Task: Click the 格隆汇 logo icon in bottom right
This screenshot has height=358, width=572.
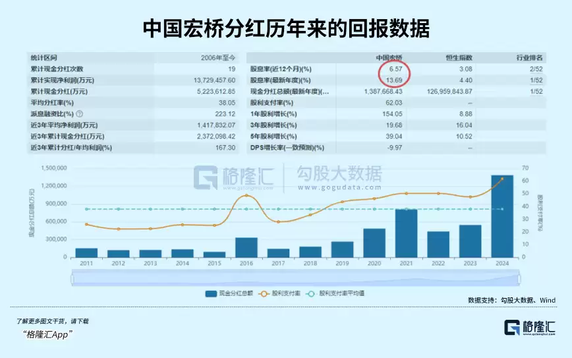Action: (513, 328)
